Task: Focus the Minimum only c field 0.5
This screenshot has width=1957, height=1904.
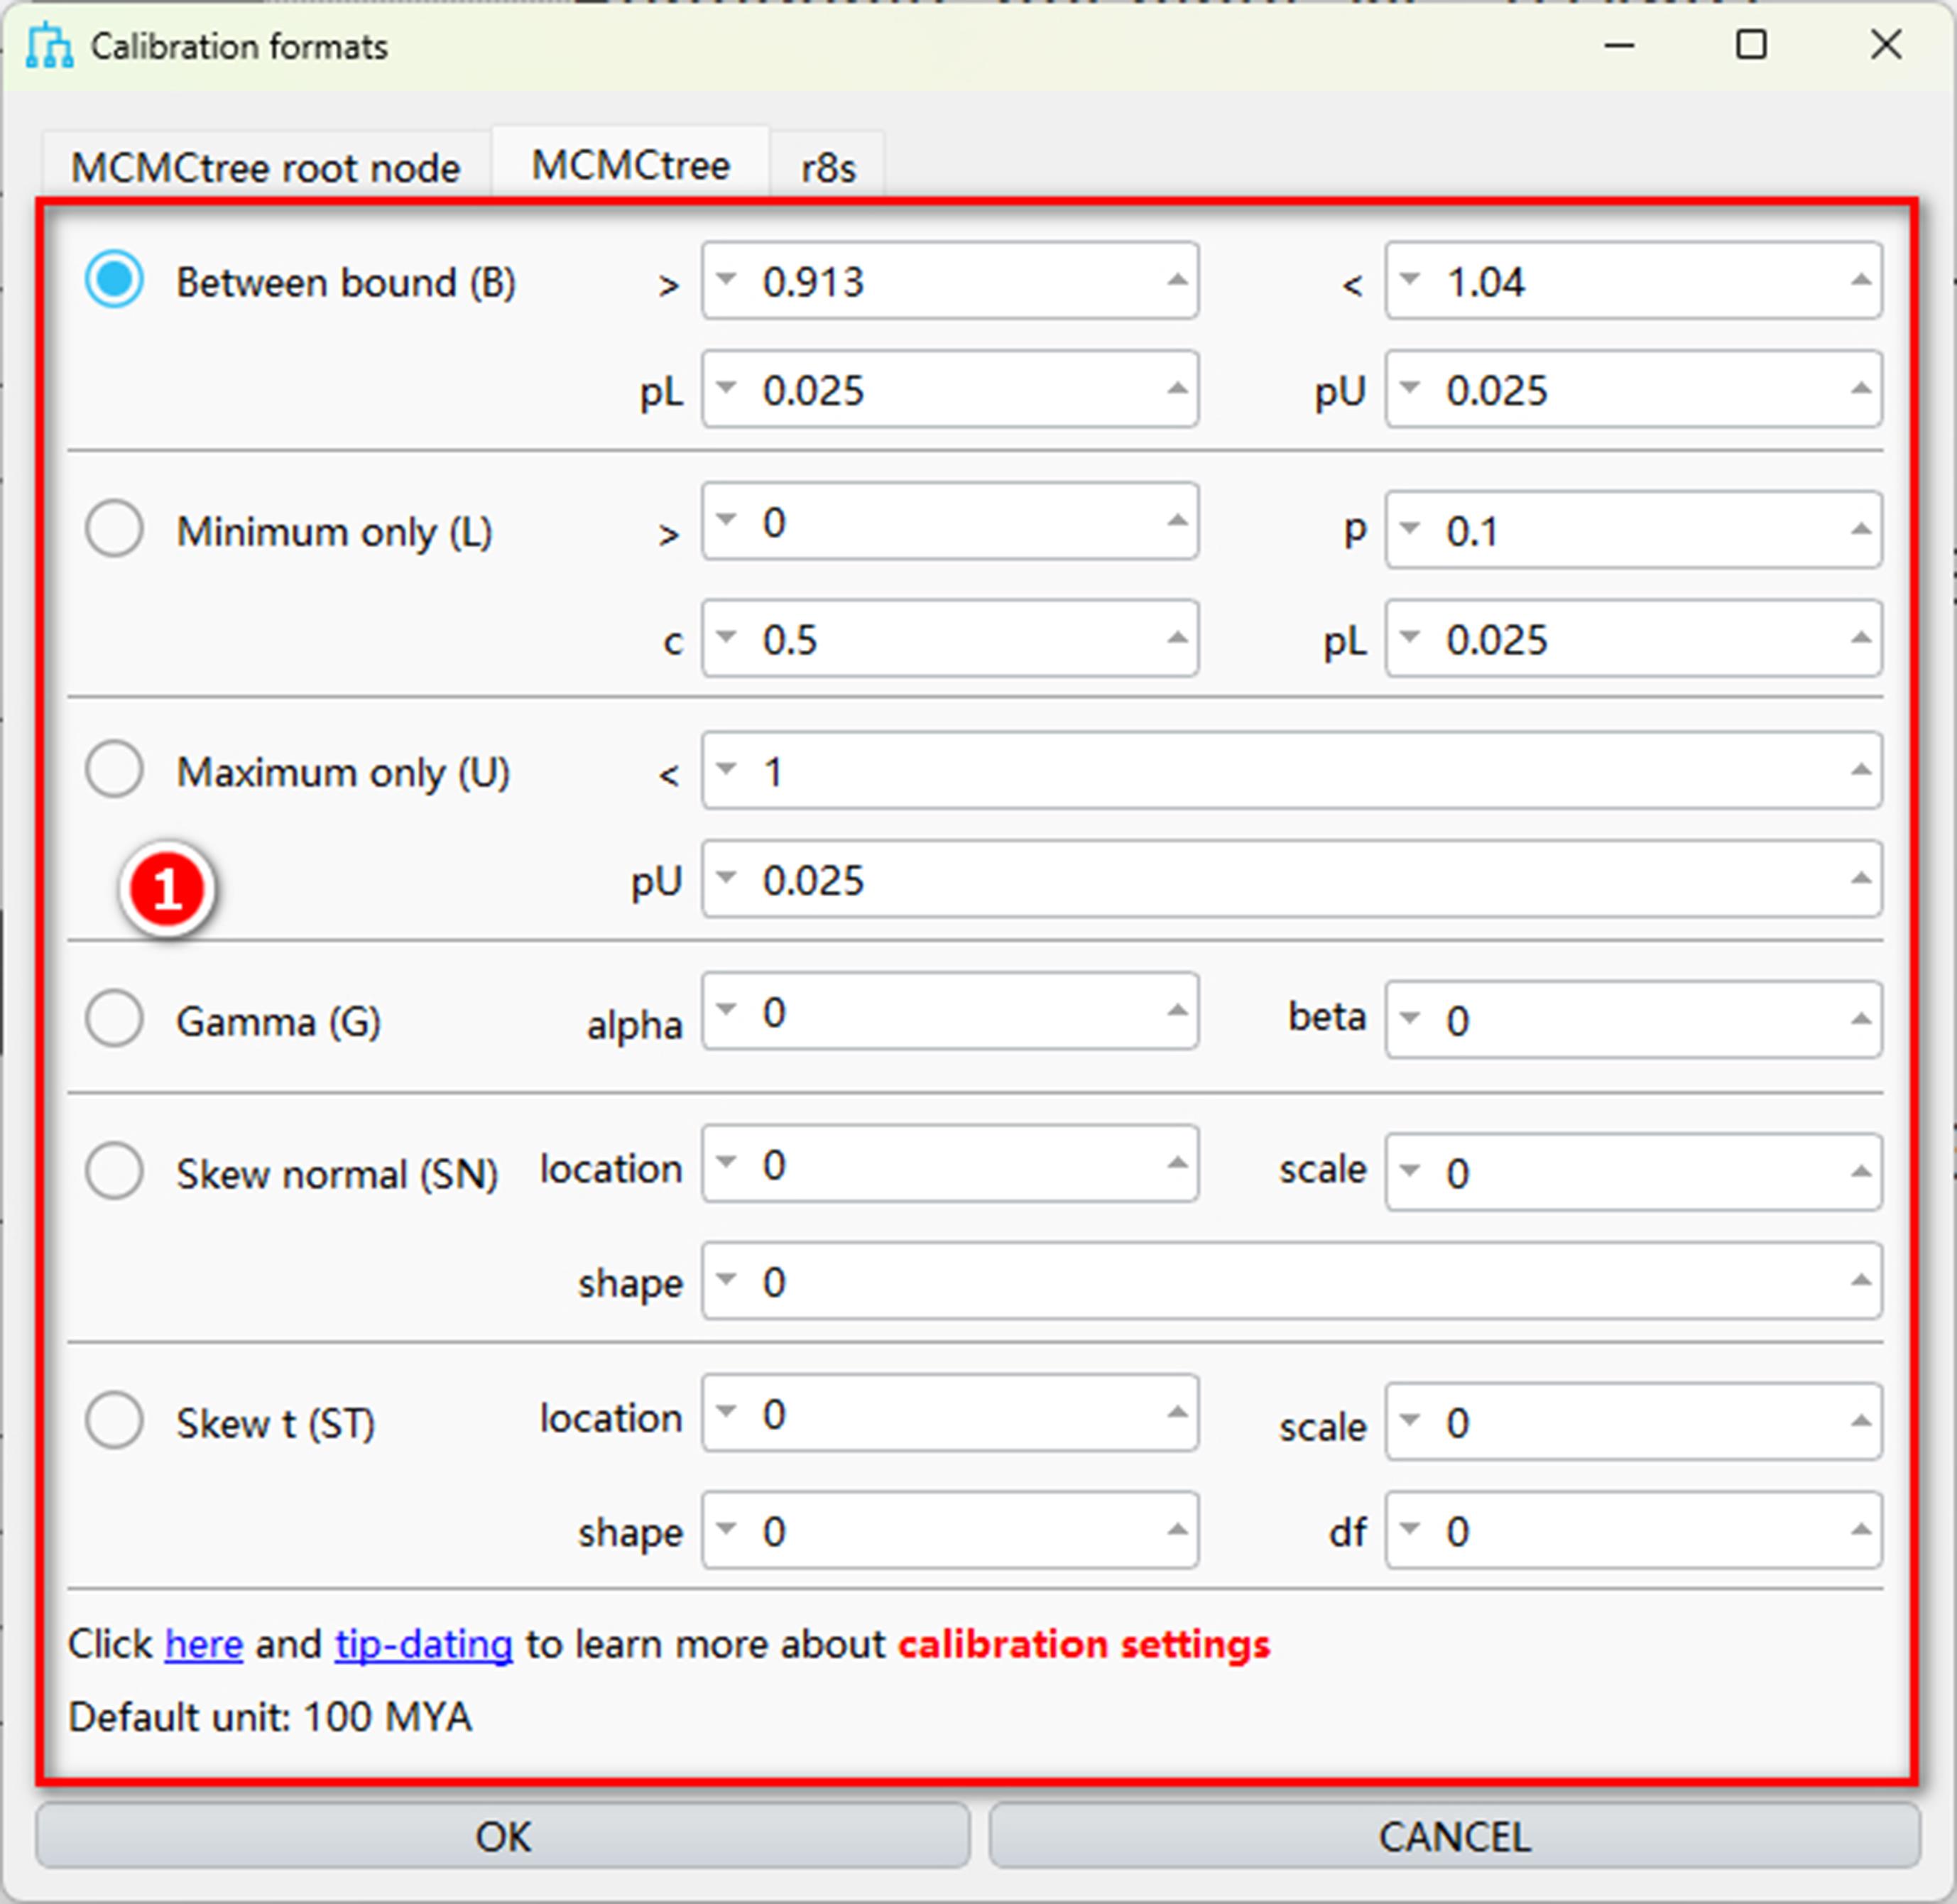Action: tap(950, 637)
